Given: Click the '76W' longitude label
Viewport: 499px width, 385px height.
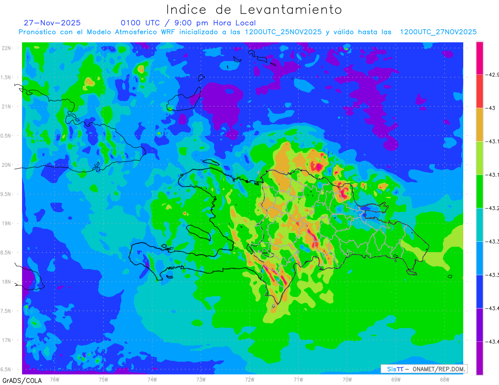Looking at the screenshot, I should coord(54,379).
